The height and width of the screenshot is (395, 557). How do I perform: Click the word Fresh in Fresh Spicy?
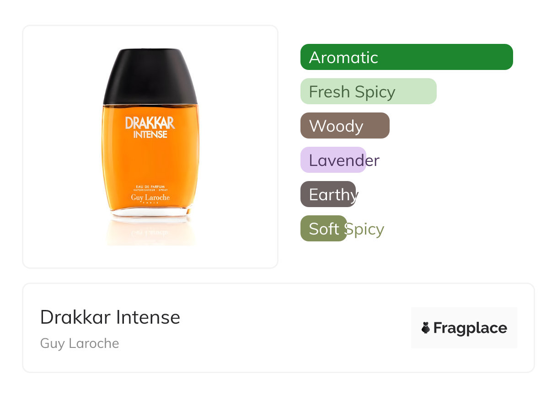[329, 92]
